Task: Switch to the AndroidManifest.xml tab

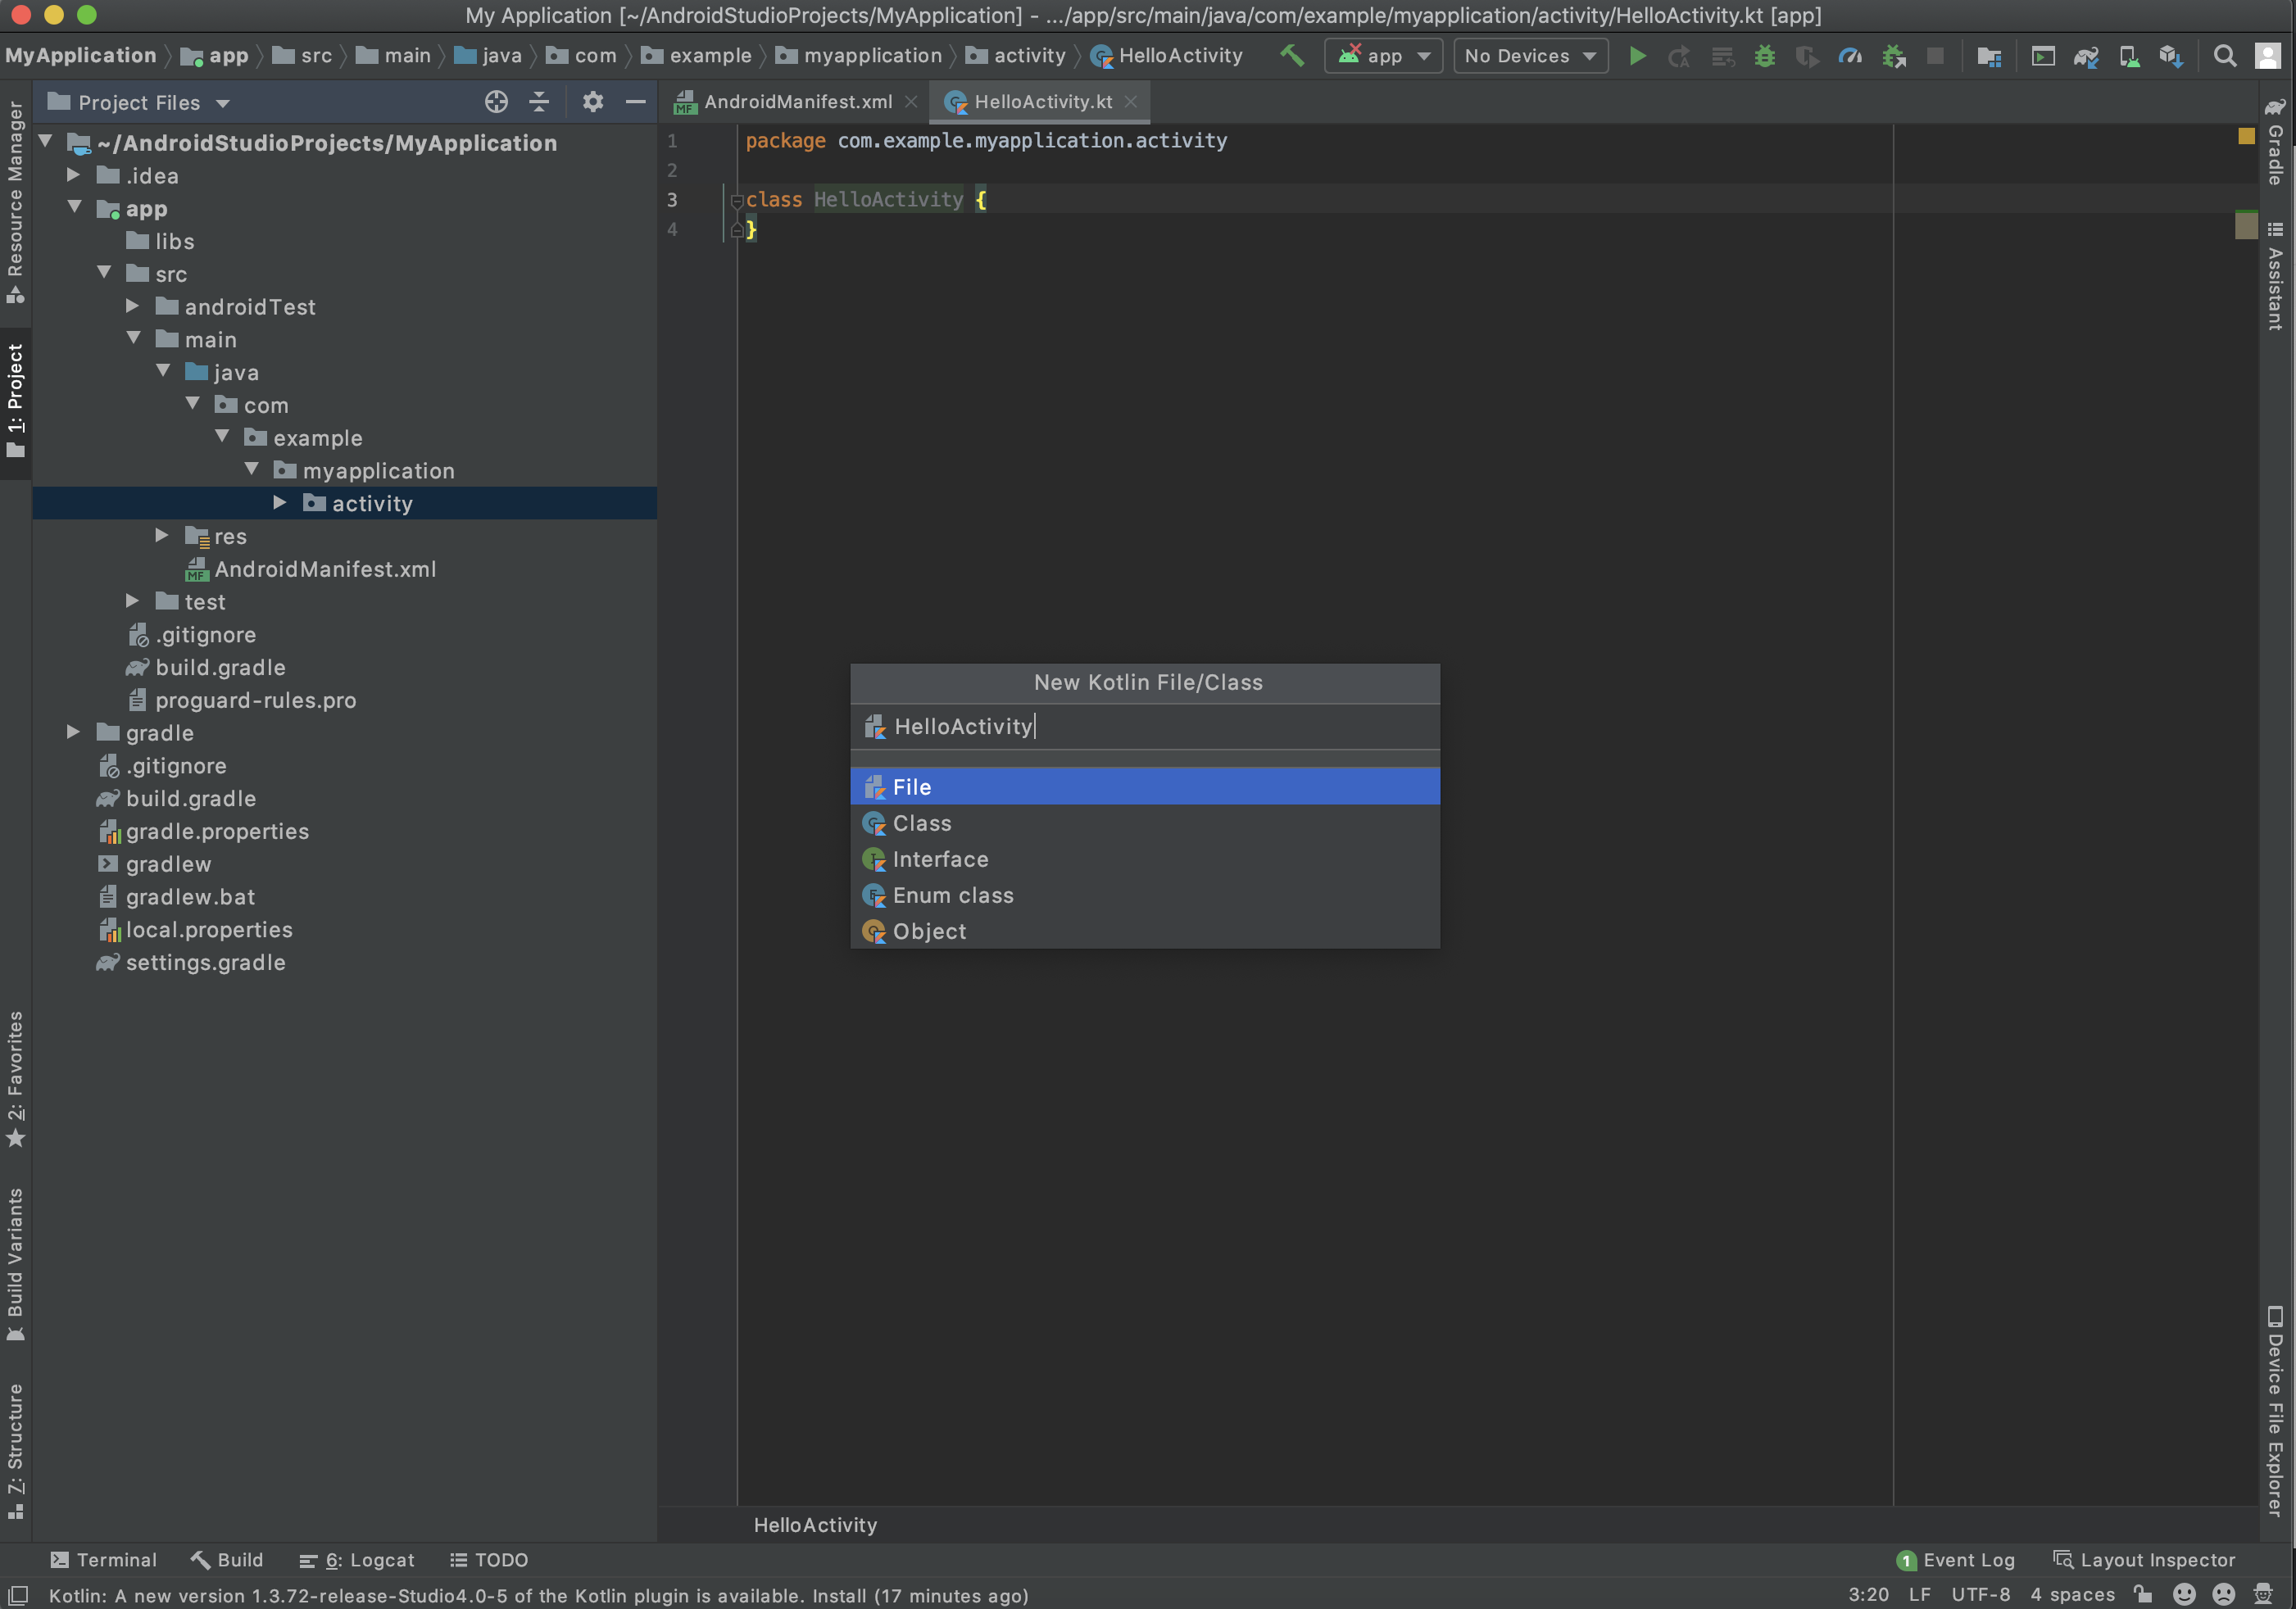Action: (x=797, y=102)
